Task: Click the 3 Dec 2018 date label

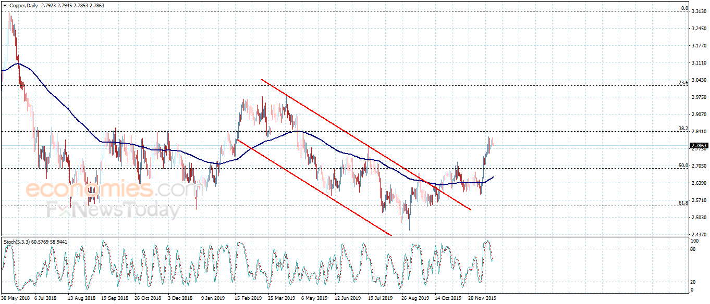Action: click(x=180, y=298)
